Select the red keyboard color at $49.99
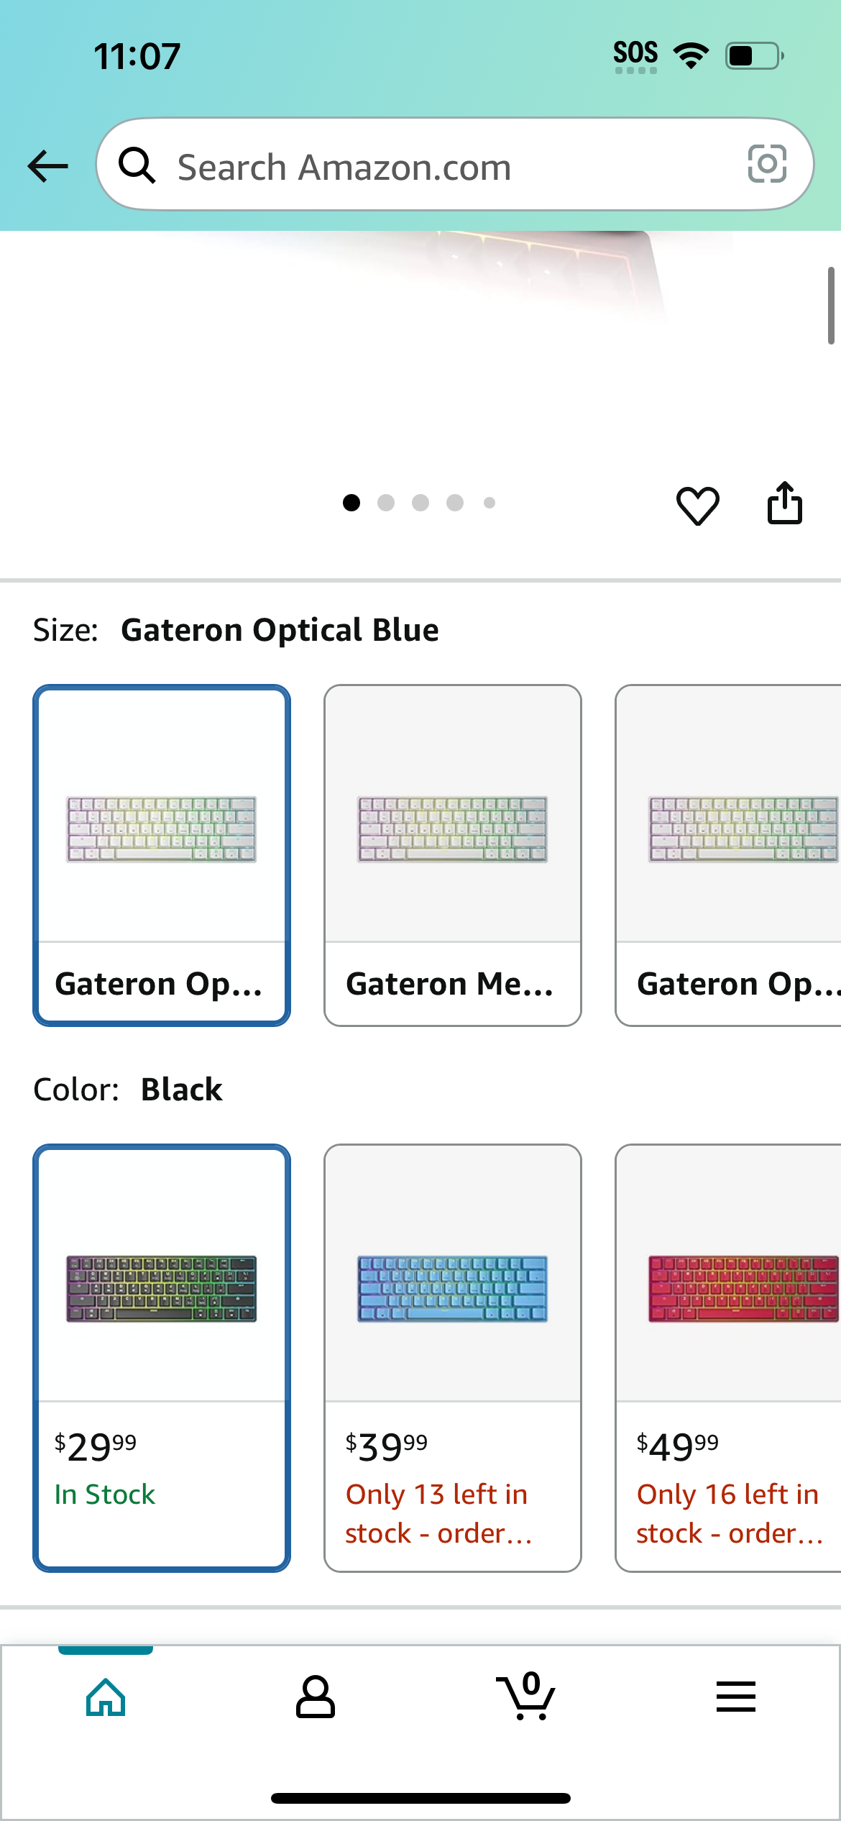This screenshot has height=1821, width=841. (x=728, y=1358)
